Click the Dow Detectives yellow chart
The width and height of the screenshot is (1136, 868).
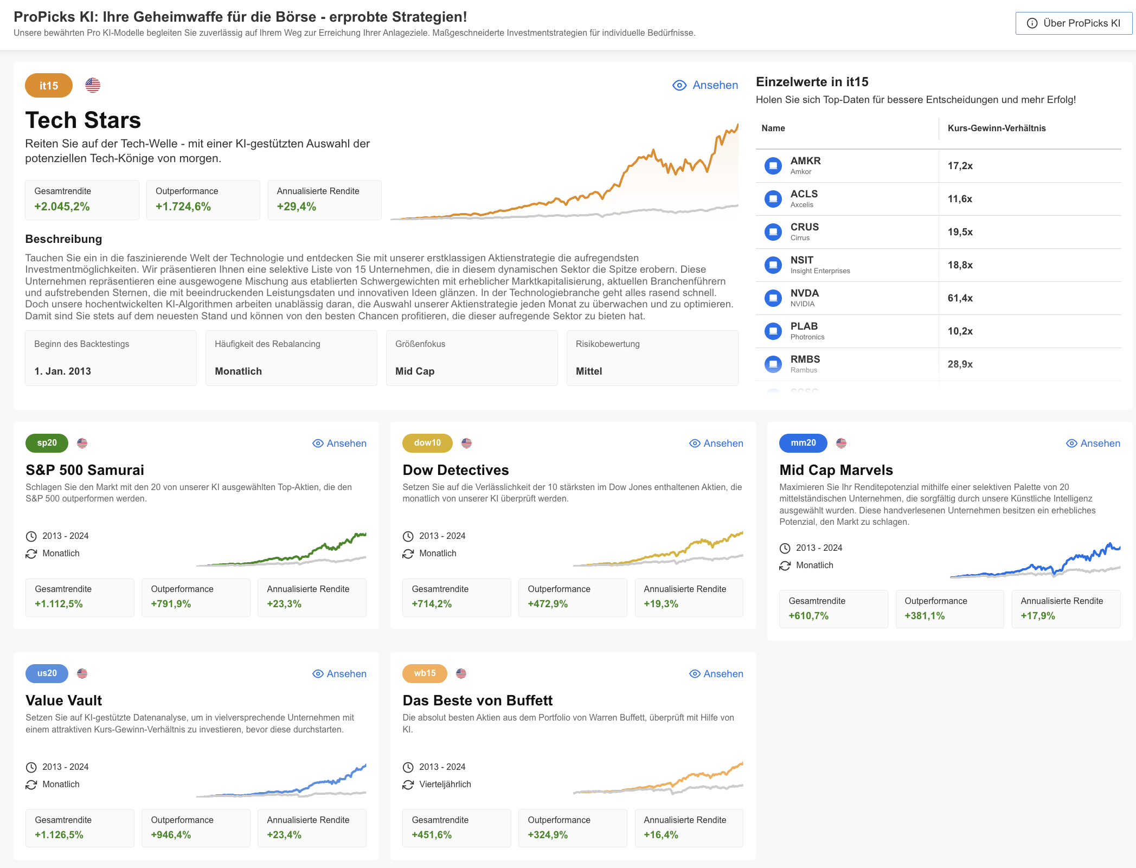click(658, 549)
